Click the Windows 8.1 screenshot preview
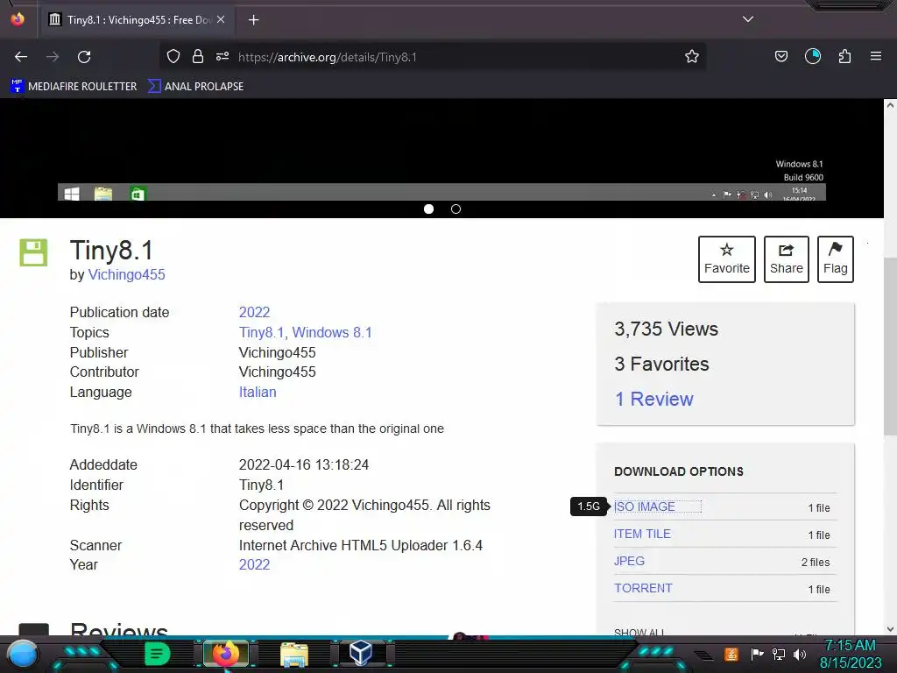The image size is (897, 673). [x=441, y=152]
